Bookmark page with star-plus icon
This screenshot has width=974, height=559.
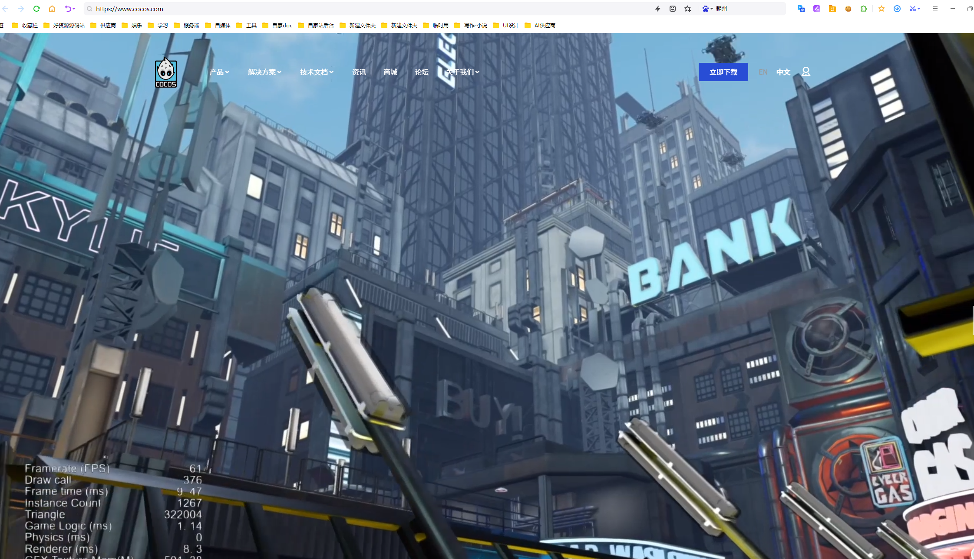pyautogui.click(x=687, y=9)
